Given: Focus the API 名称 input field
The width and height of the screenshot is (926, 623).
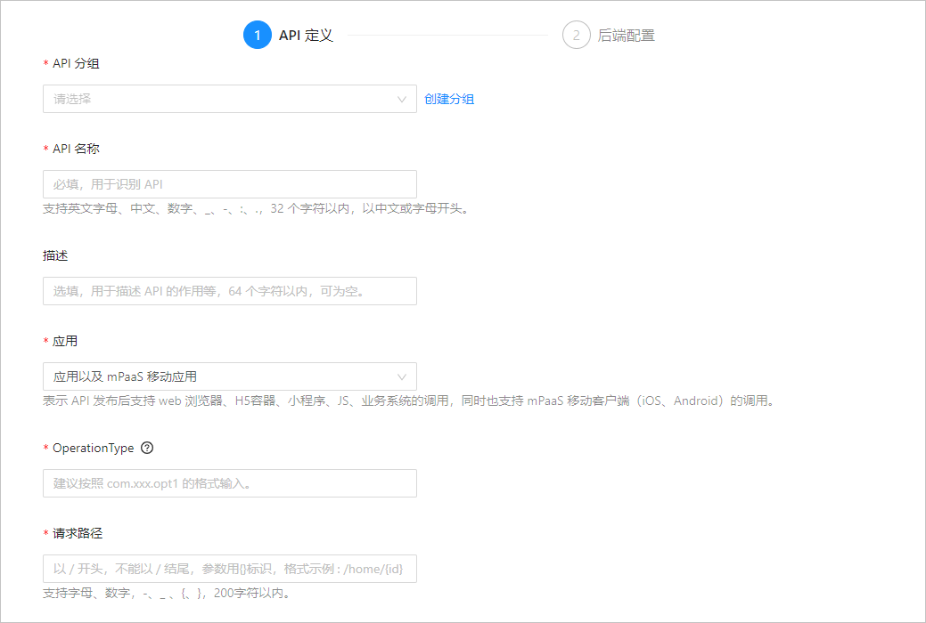Looking at the screenshot, I should tap(230, 184).
